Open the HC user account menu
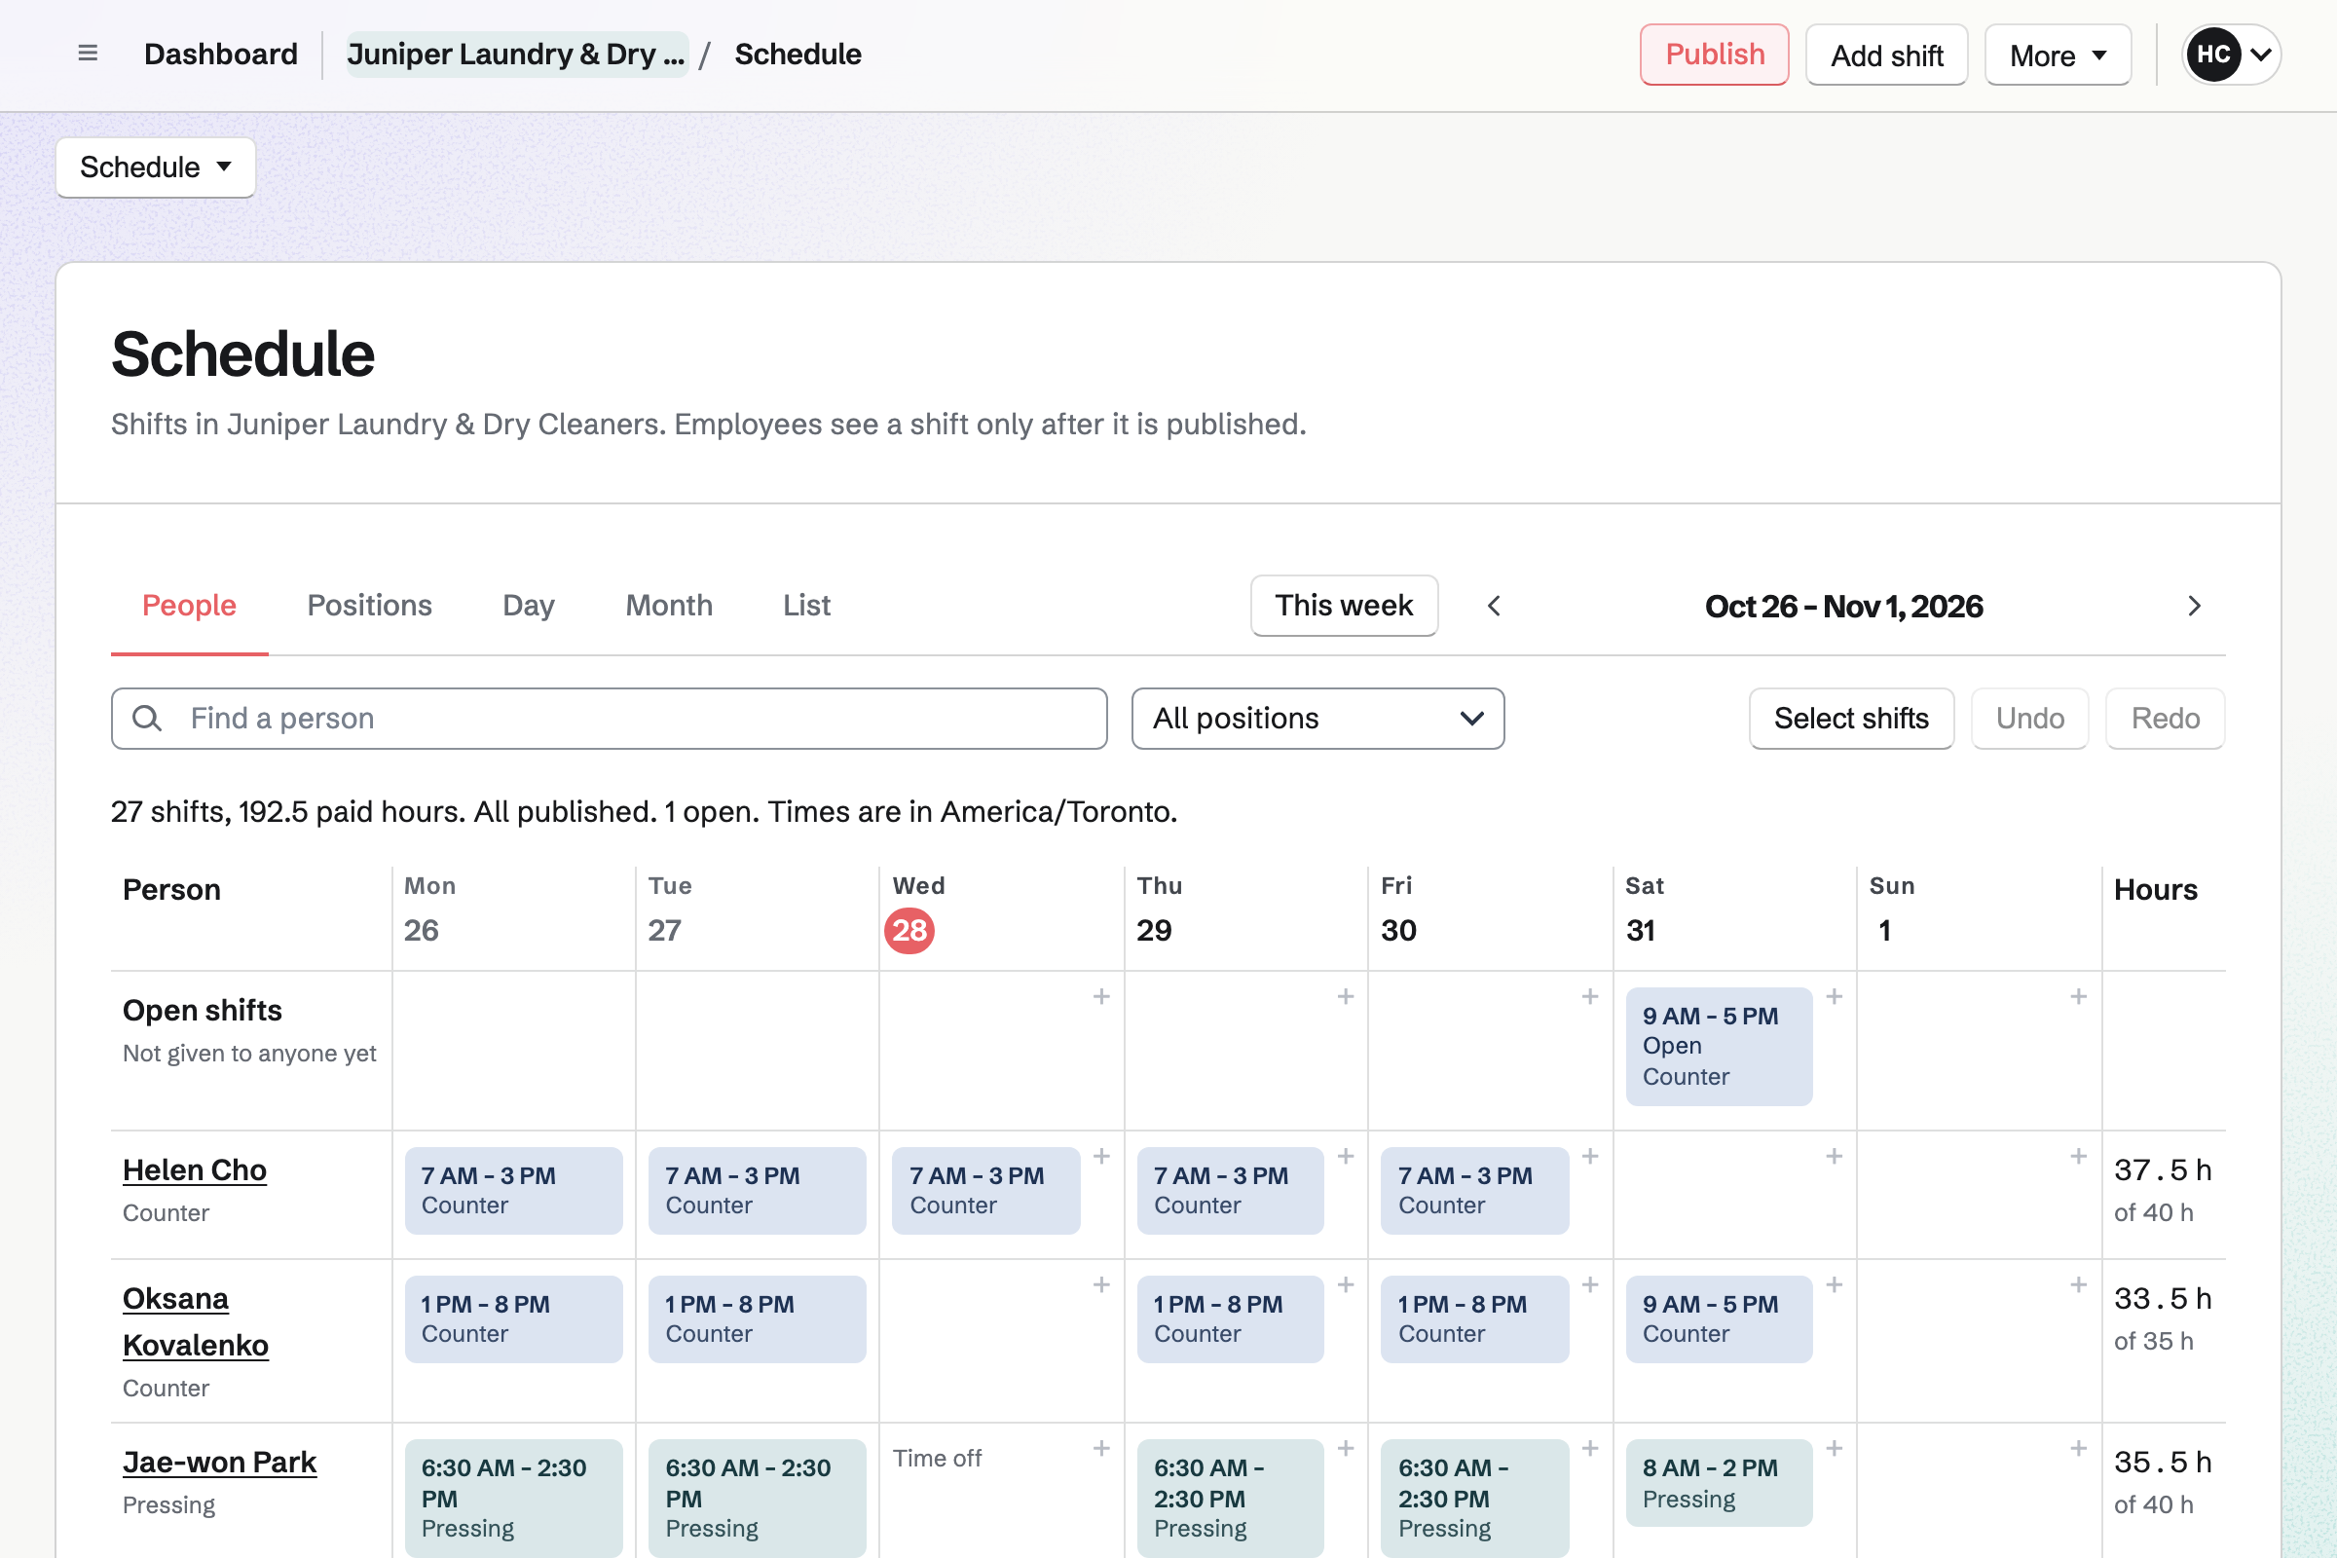This screenshot has height=1558, width=2337. [x=2231, y=55]
